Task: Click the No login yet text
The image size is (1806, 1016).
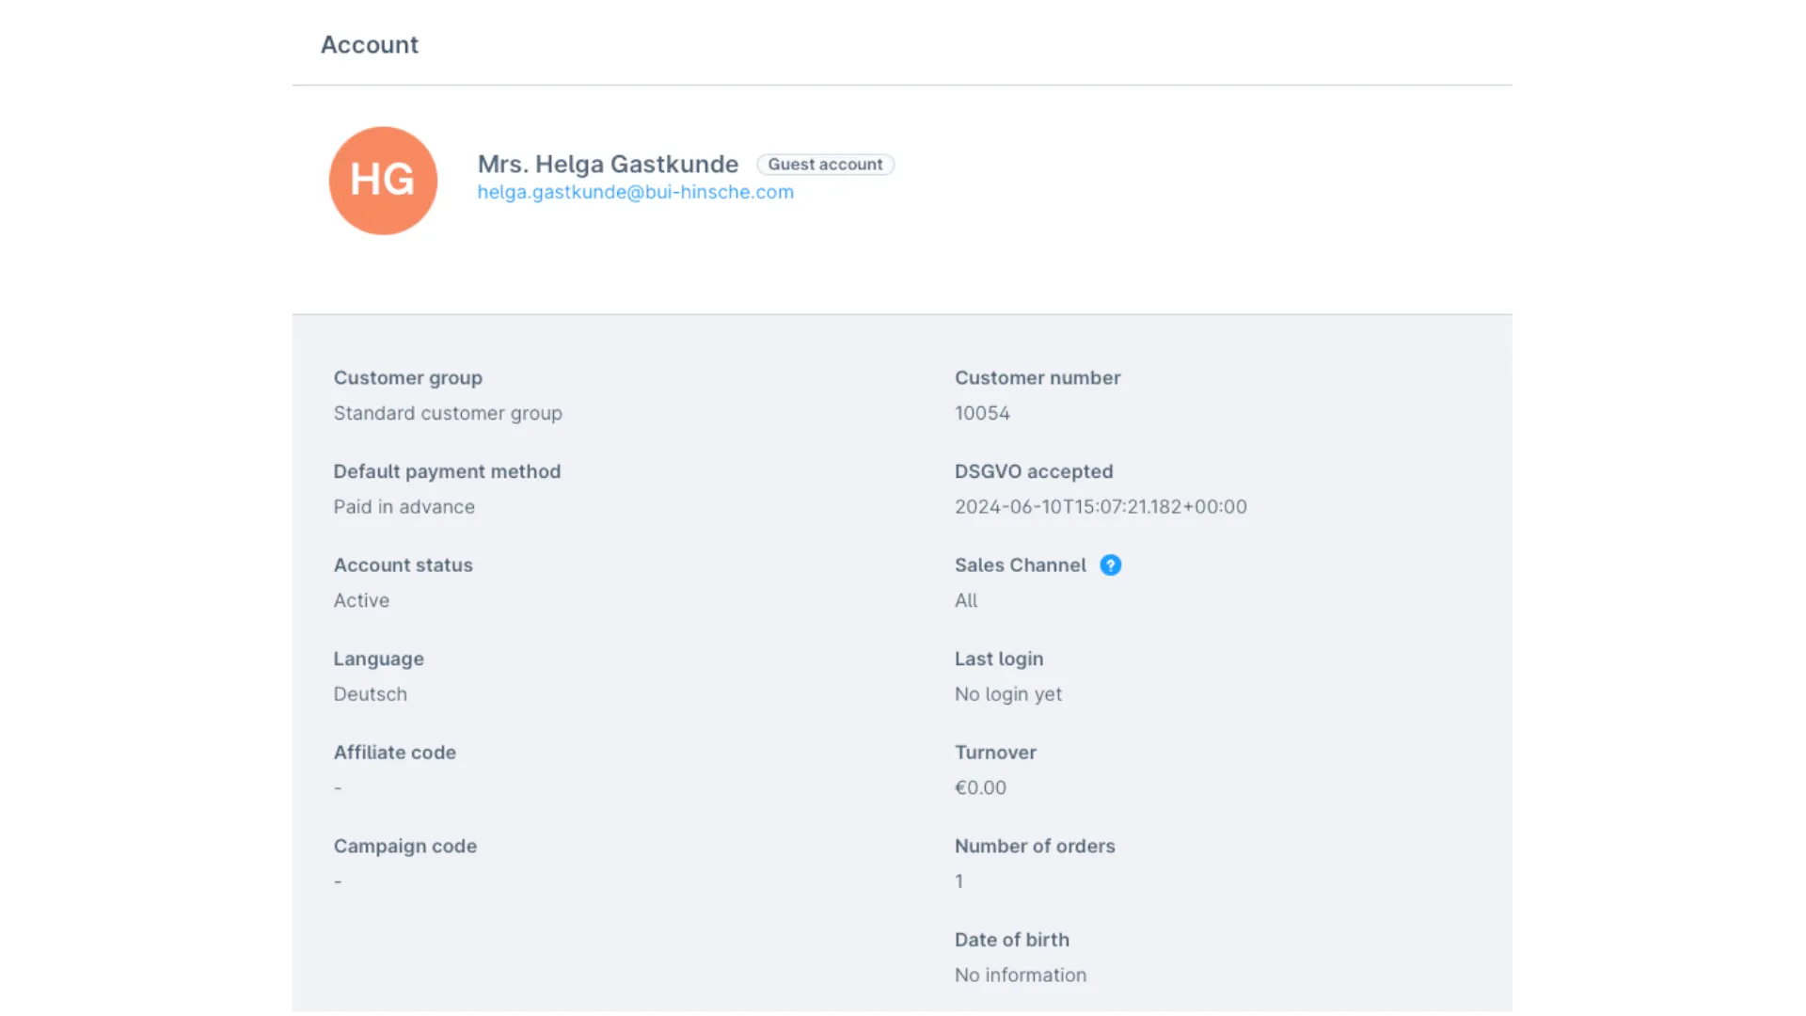Action: pyautogui.click(x=1007, y=694)
